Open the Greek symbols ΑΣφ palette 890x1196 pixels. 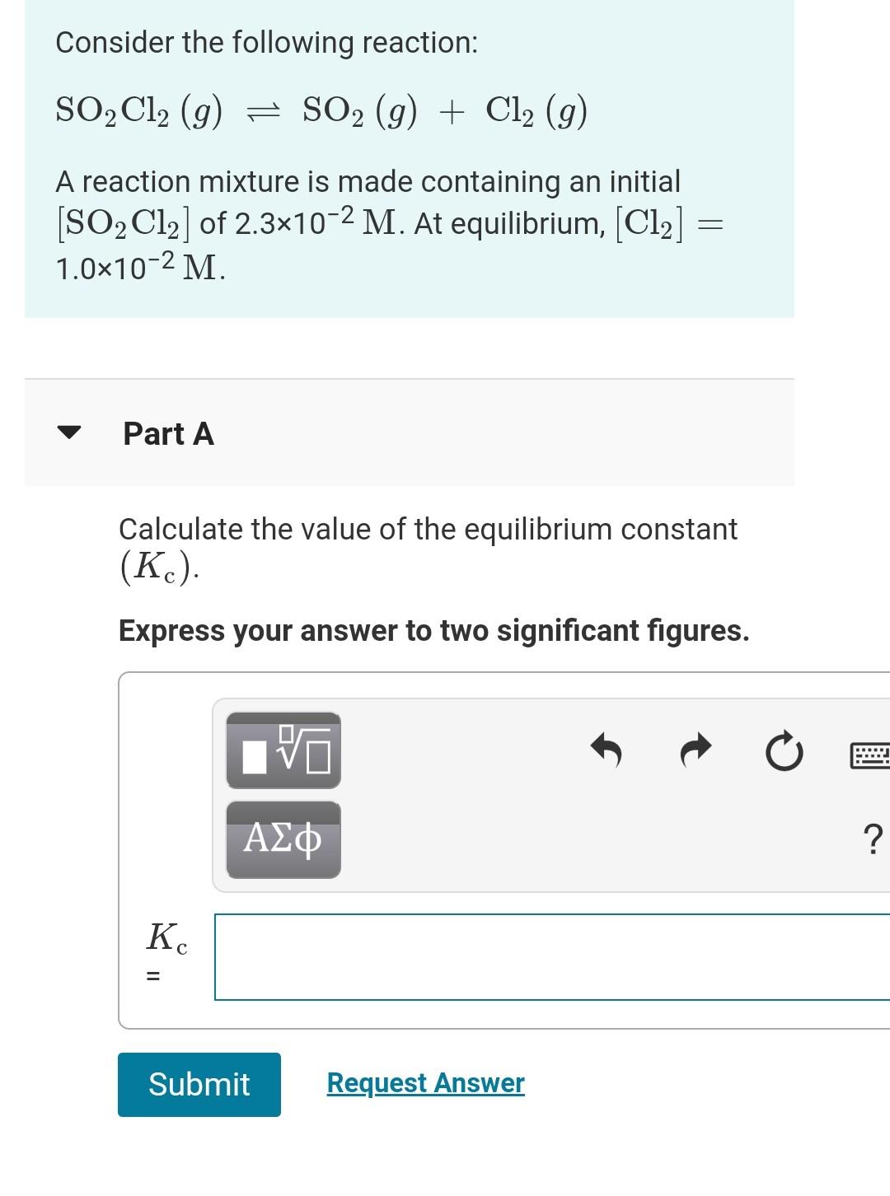click(x=283, y=839)
